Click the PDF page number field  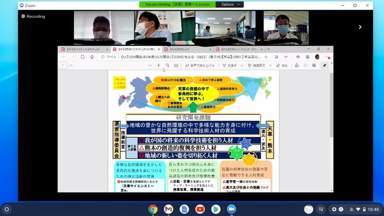point(63,65)
